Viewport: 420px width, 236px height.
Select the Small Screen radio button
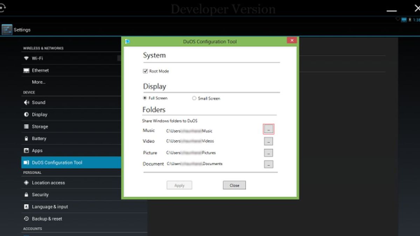pyautogui.click(x=194, y=98)
